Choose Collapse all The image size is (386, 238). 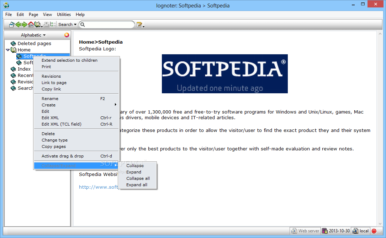coord(138,178)
